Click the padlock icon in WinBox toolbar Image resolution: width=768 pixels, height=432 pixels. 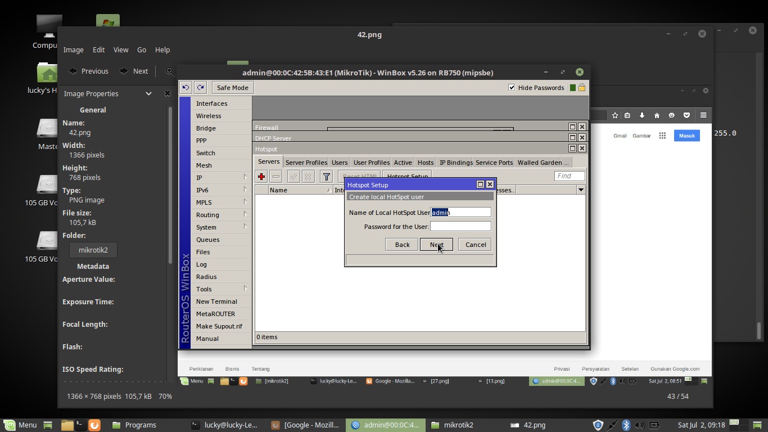(581, 88)
